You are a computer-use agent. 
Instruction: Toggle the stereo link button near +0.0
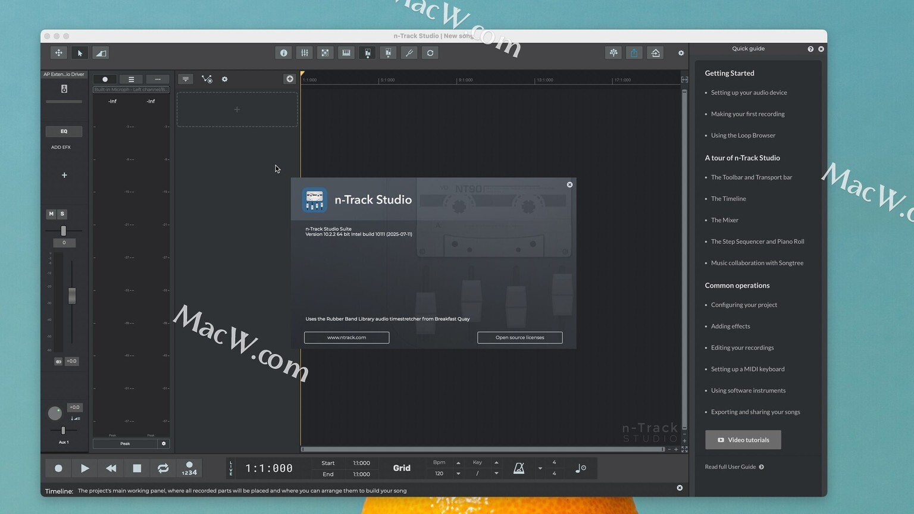58,361
